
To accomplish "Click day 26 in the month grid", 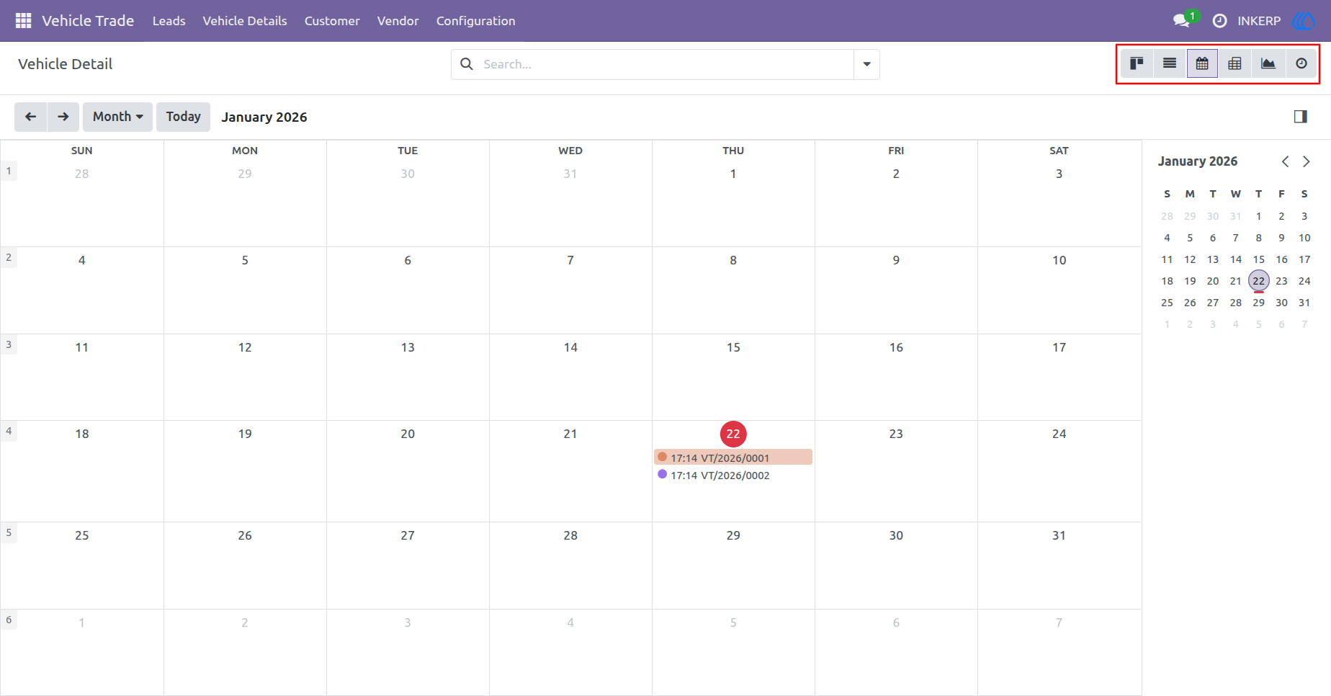I will pos(245,535).
